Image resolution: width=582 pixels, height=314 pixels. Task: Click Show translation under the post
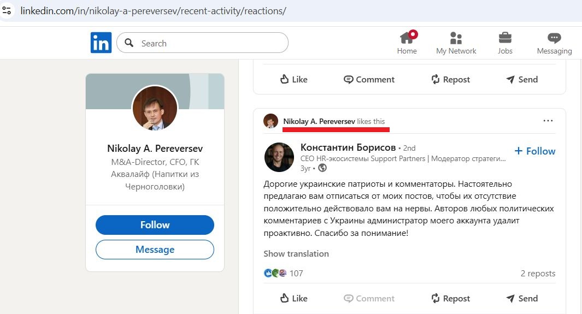pos(296,253)
